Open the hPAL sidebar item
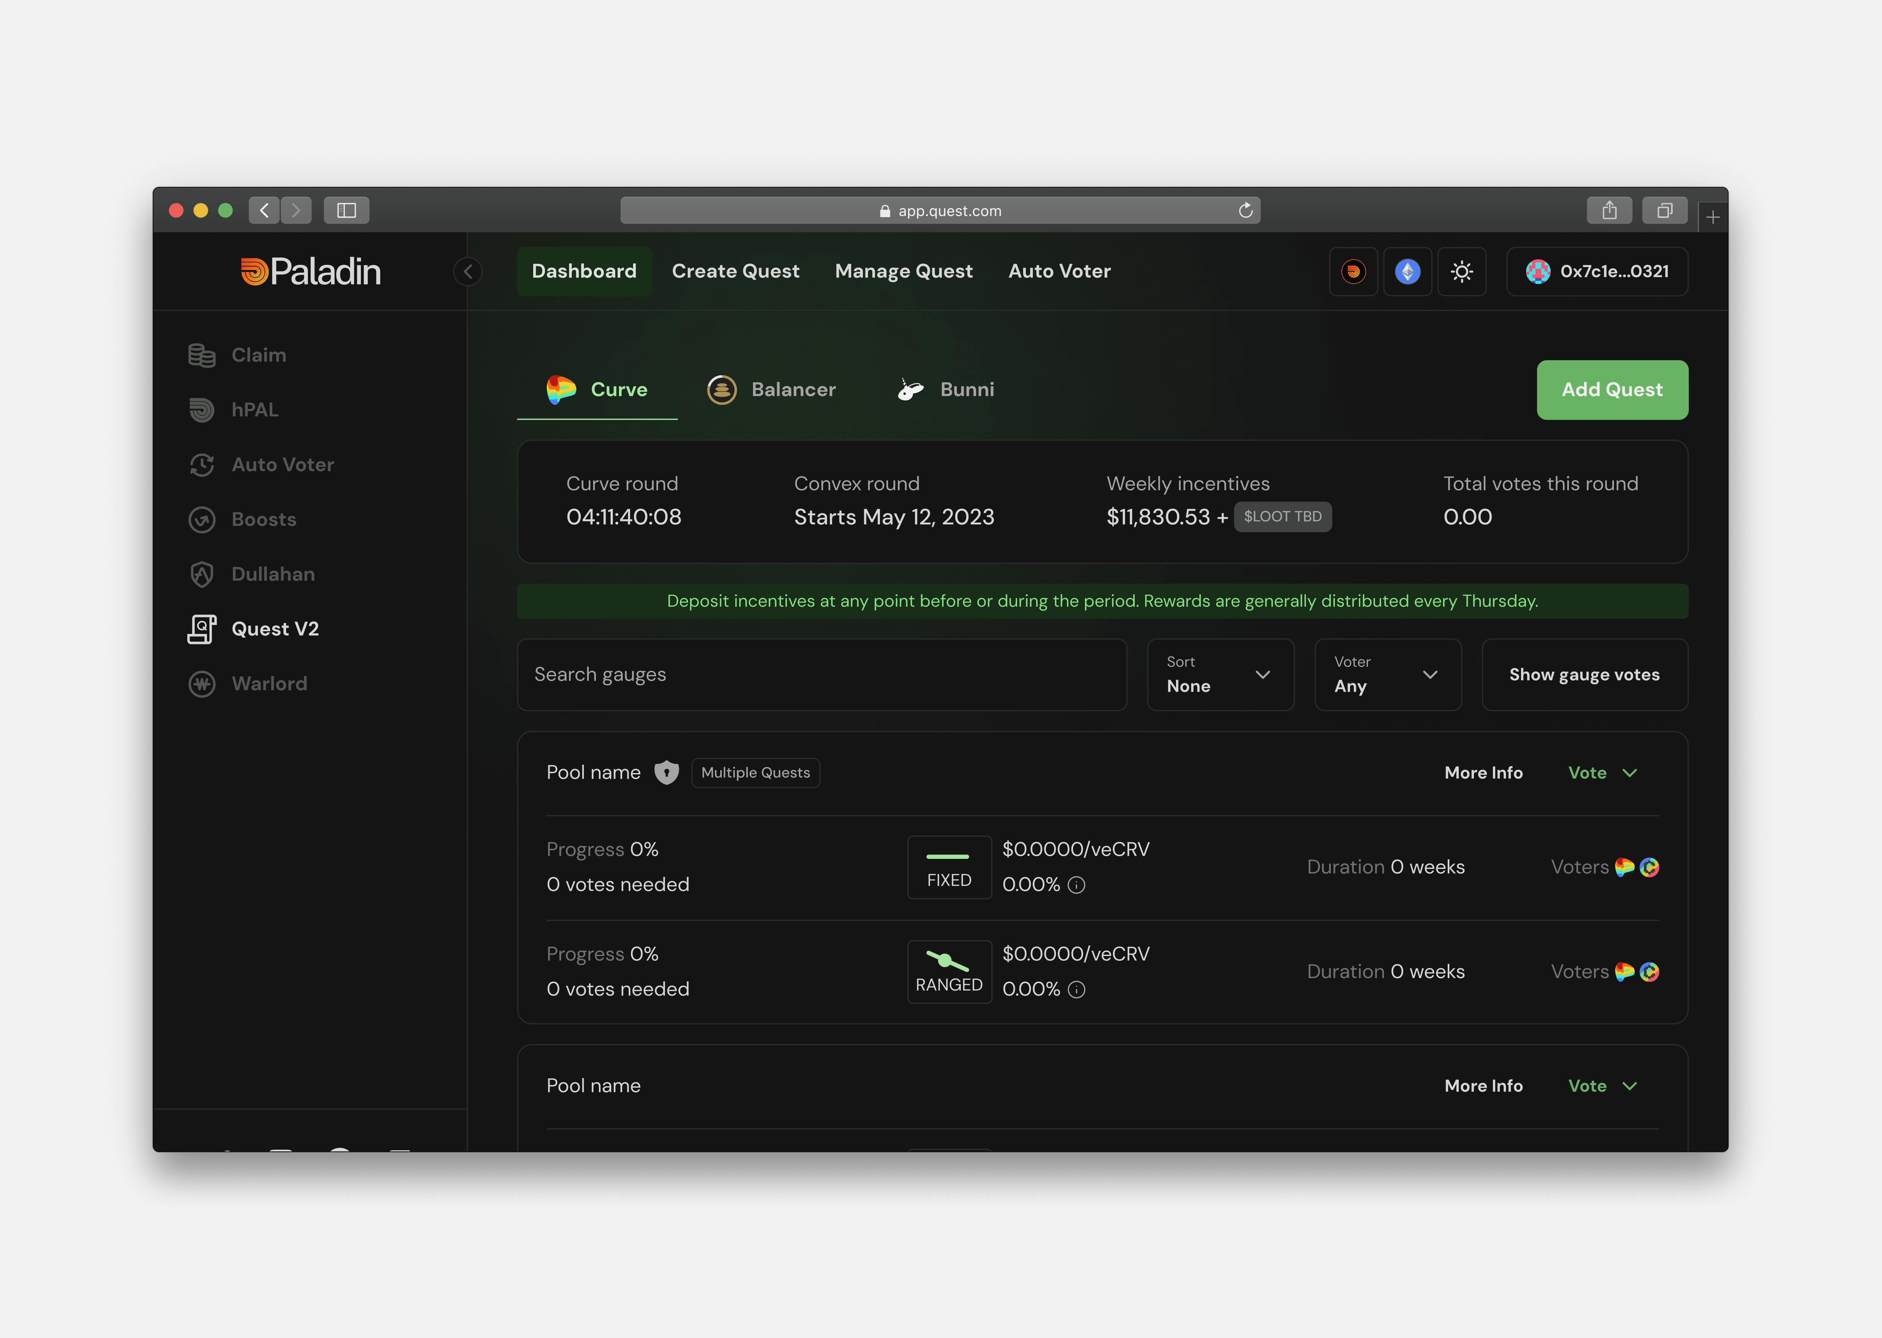 click(x=233, y=409)
